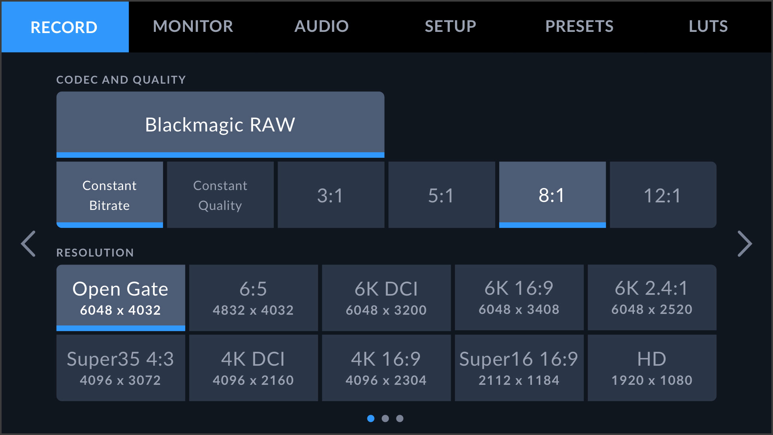Viewport: 773px width, 435px height.
Task: Switch to the SETUP tab
Action: pyautogui.click(x=450, y=26)
